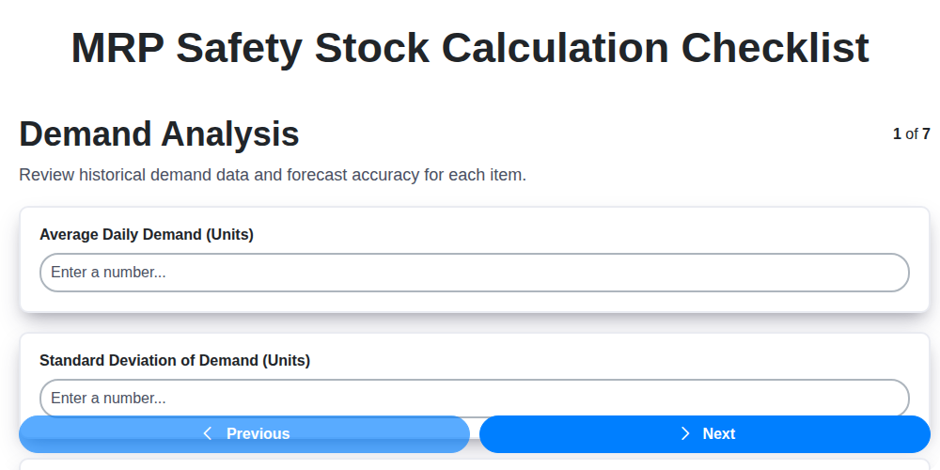This screenshot has height=470, width=940.
Task: Focus the Average Daily Demand number field
Action: tap(474, 273)
